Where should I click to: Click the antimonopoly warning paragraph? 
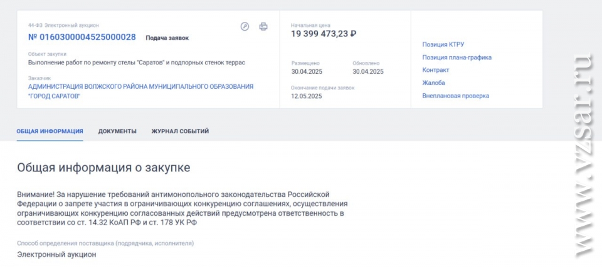point(182,208)
